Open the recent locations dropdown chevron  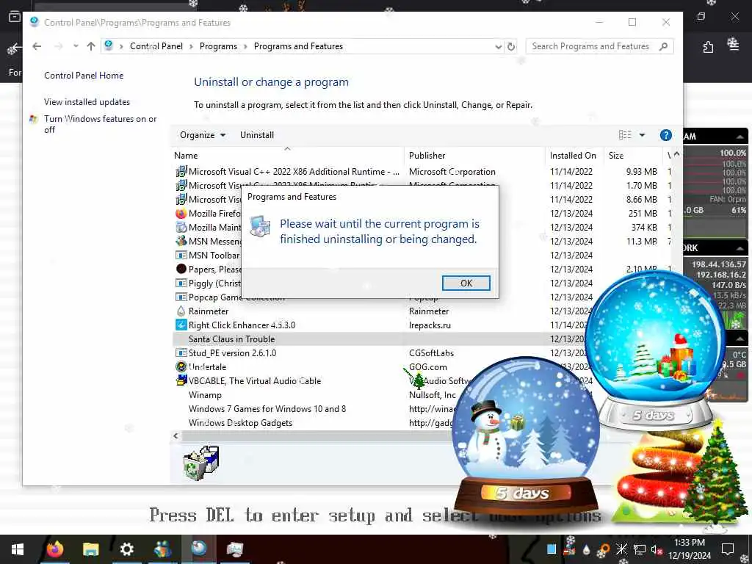[76, 46]
